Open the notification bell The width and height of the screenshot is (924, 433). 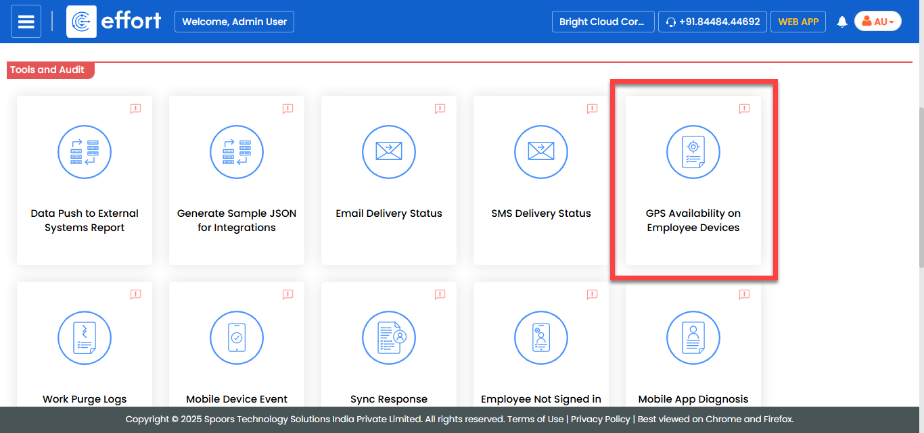coord(842,22)
